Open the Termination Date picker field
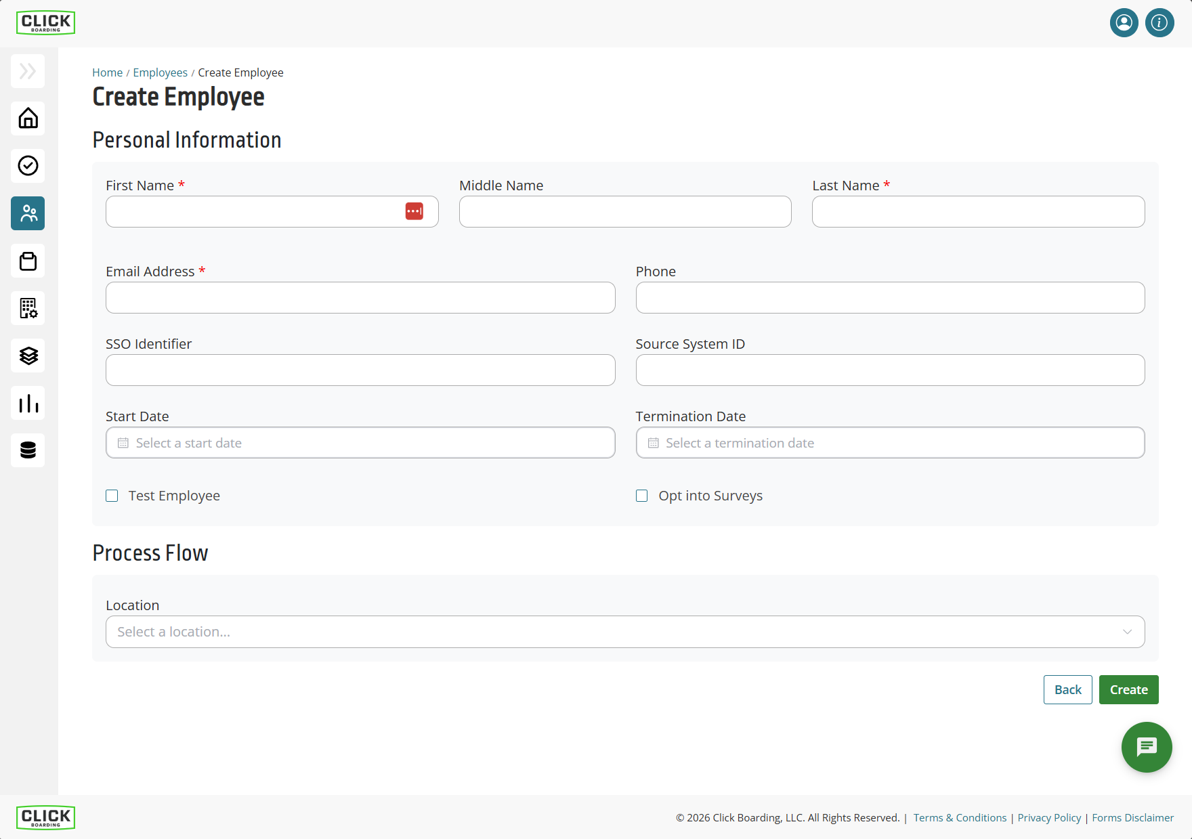Screen dimensions: 1192x839 tap(890, 442)
